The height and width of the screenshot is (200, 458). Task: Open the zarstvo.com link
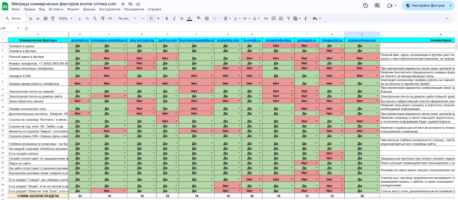[167, 40]
